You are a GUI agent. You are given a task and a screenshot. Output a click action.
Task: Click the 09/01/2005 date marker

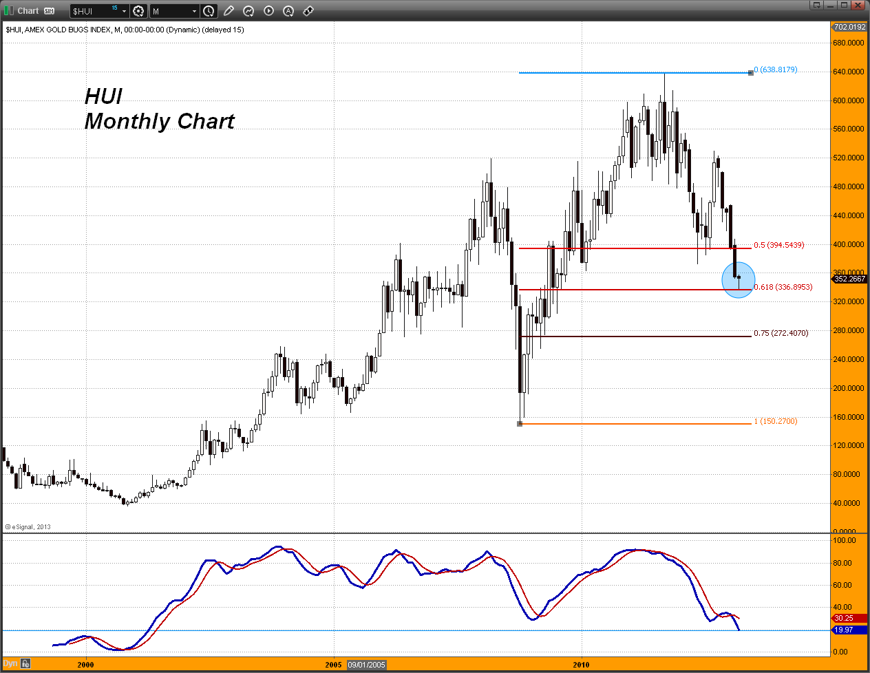coord(366,665)
